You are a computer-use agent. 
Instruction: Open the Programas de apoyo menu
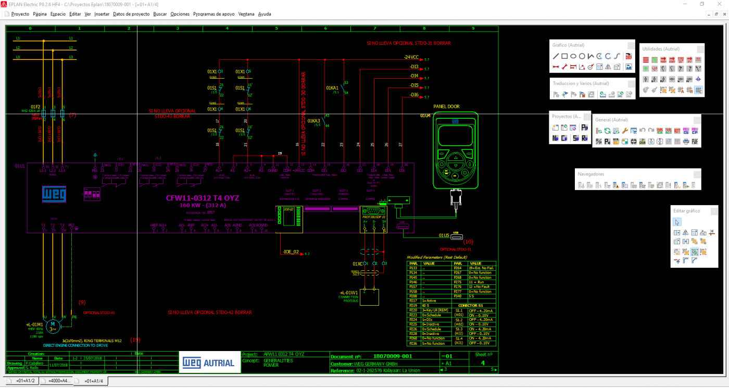click(213, 14)
